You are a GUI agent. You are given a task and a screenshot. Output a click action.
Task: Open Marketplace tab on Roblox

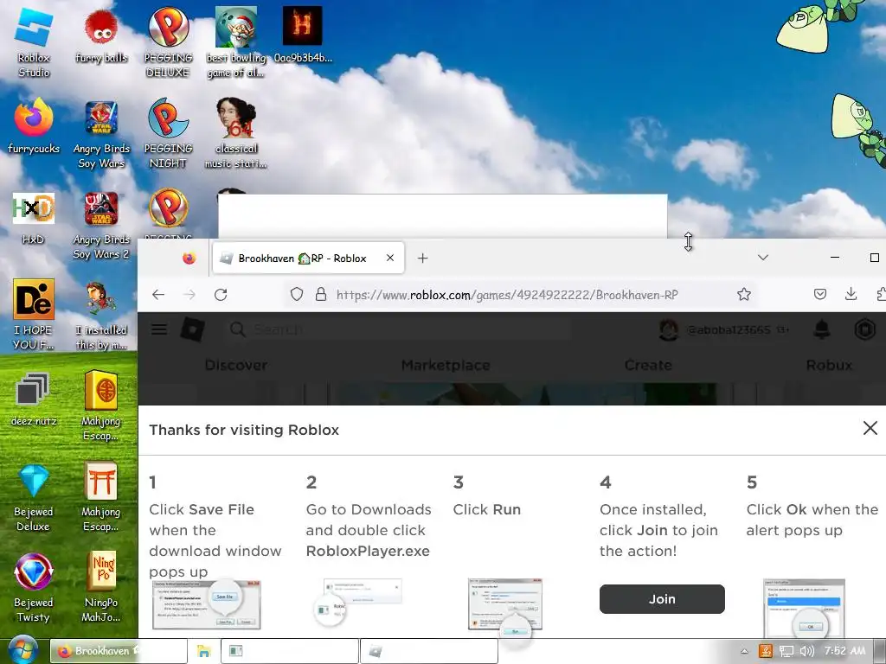click(x=446, y=366)
